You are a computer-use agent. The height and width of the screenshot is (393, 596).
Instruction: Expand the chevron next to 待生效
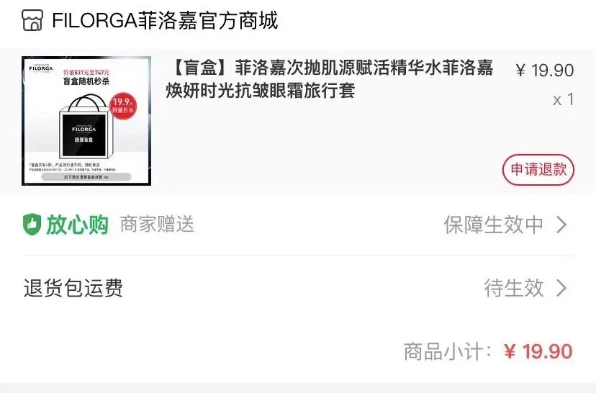point(561,288)
